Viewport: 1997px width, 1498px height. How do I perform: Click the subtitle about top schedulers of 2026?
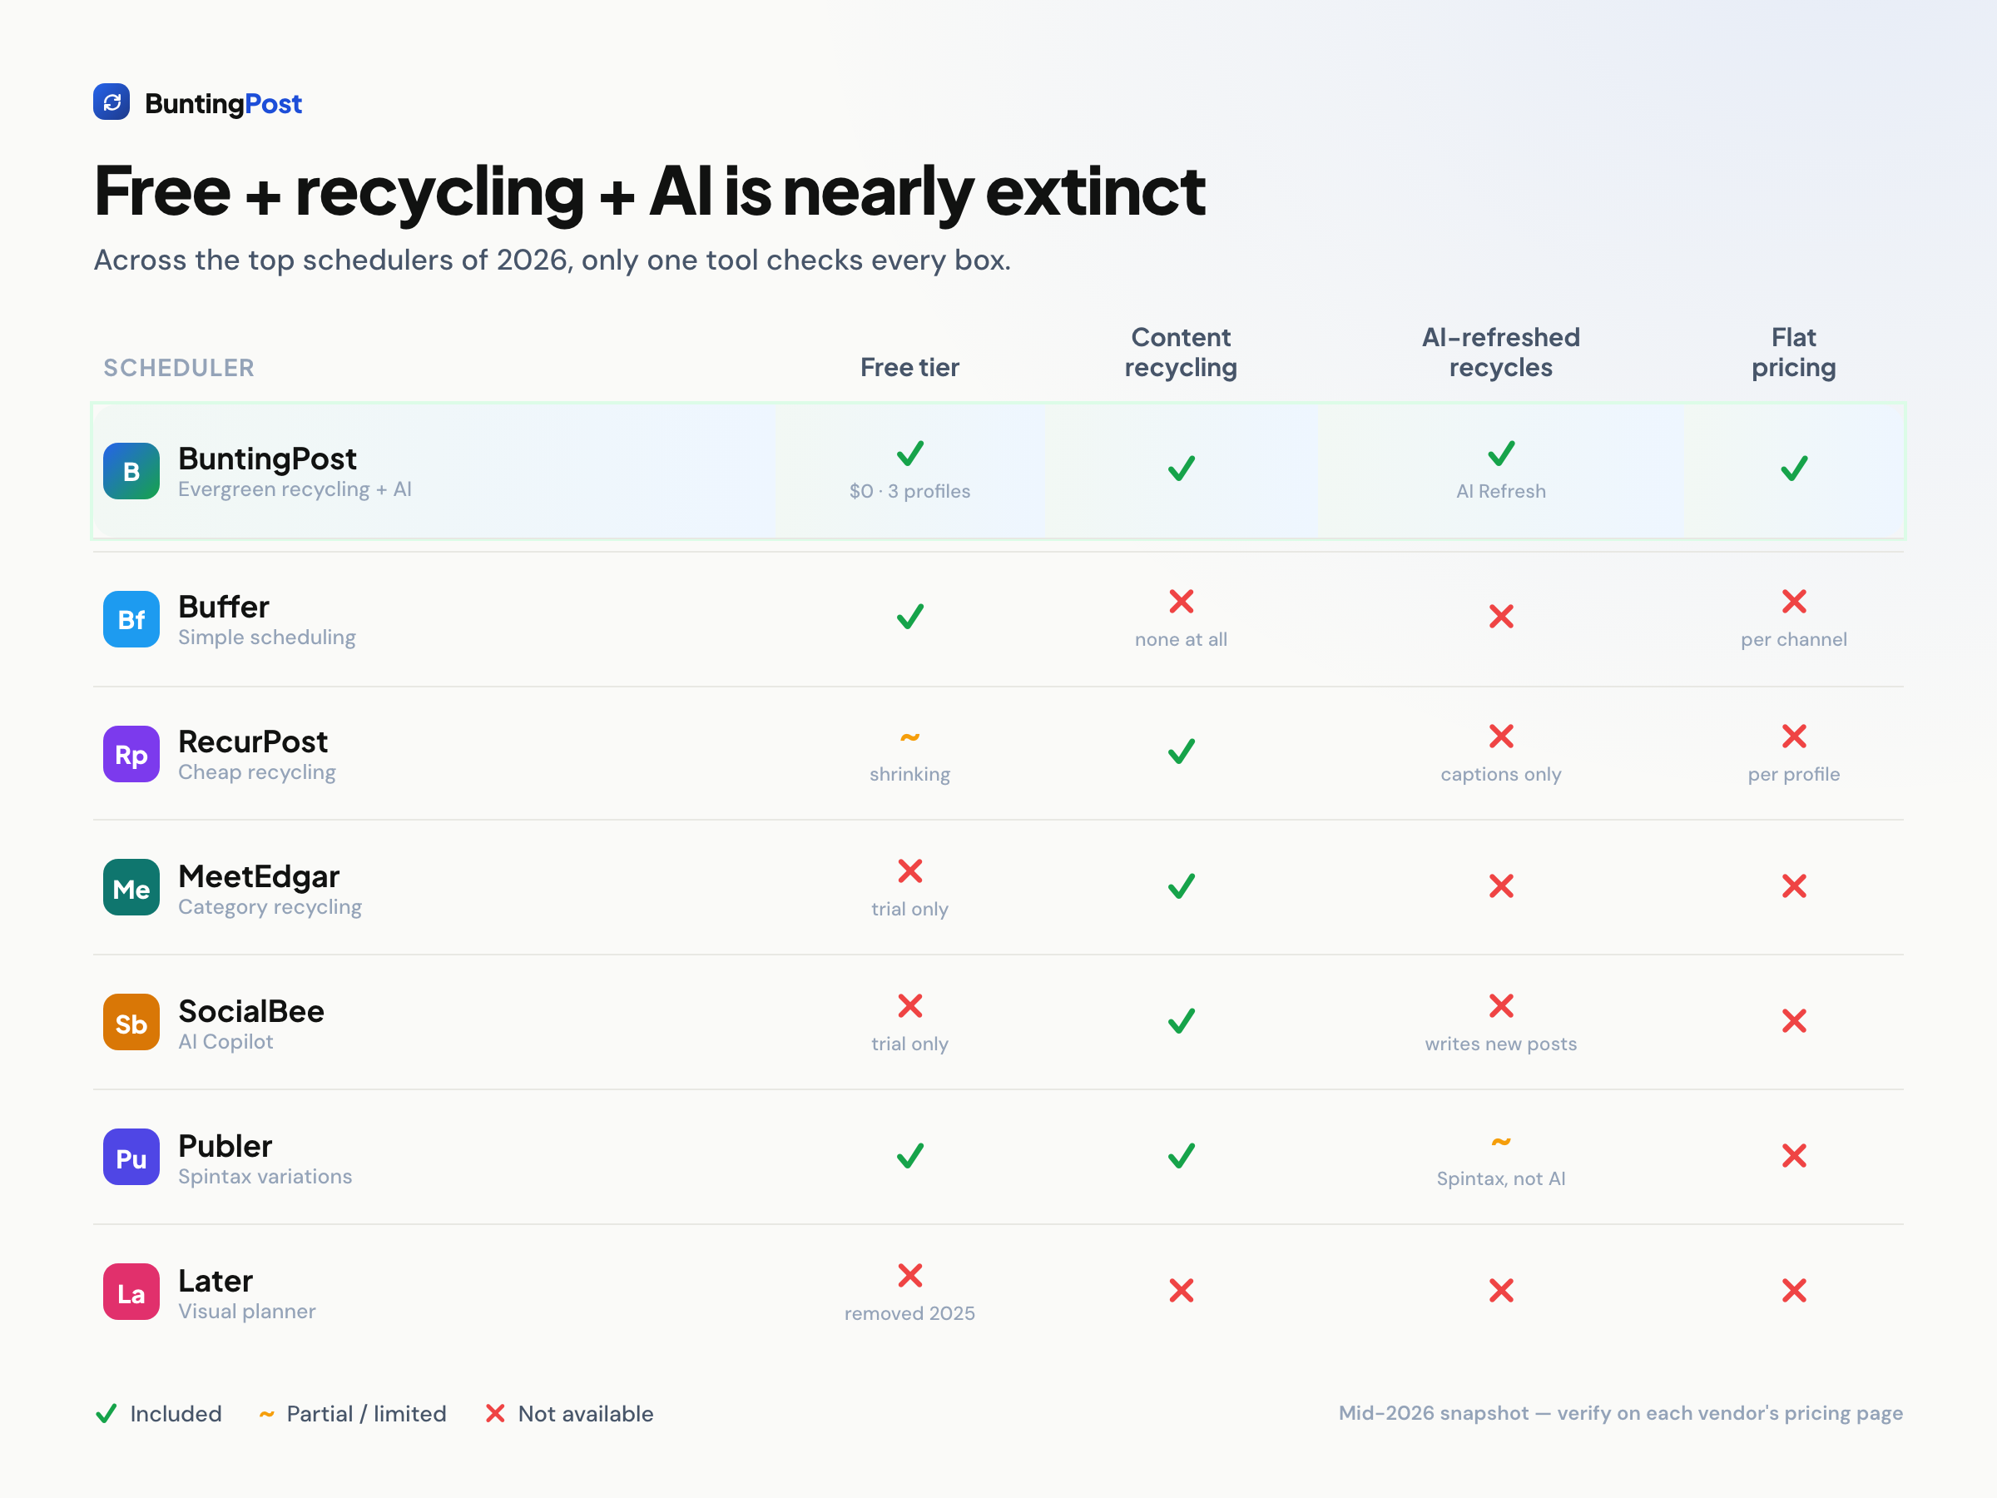tap(553, 260)
